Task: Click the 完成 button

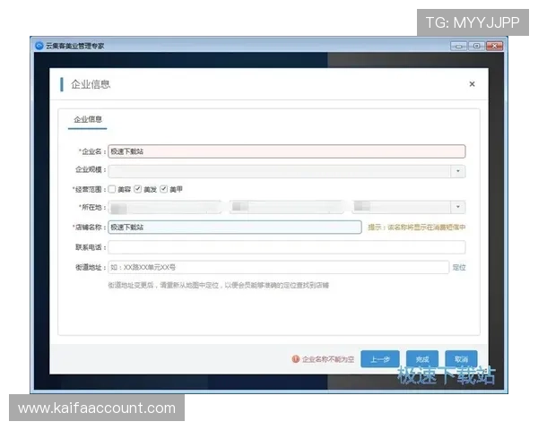Action: pyautogui.click(x=422, y=359)
